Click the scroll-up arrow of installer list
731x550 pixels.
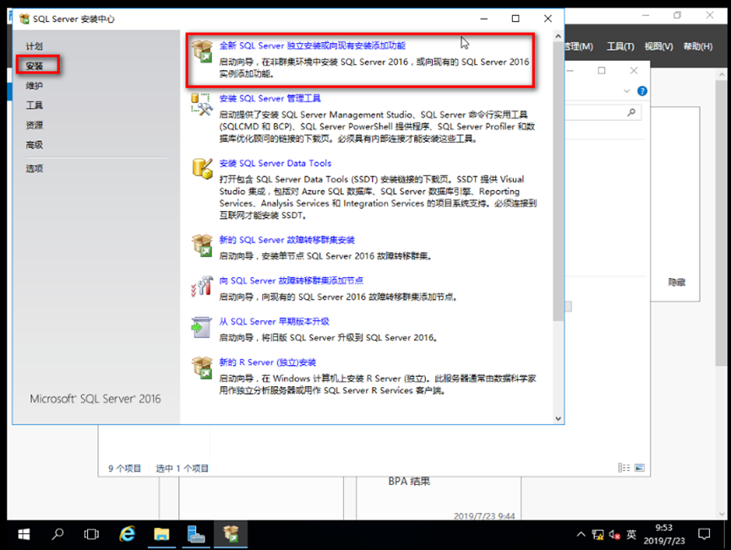[x=558, y=35]
